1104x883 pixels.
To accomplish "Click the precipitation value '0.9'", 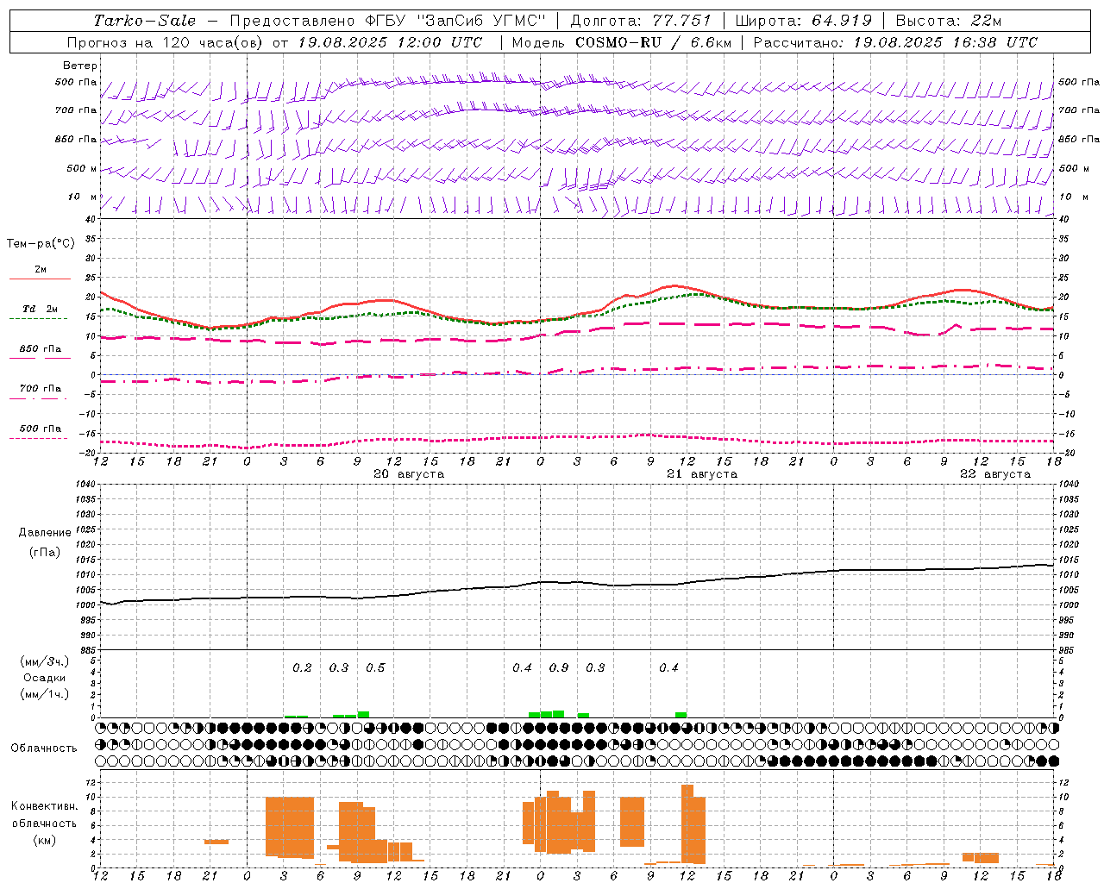I will click(x=559, y=668).
